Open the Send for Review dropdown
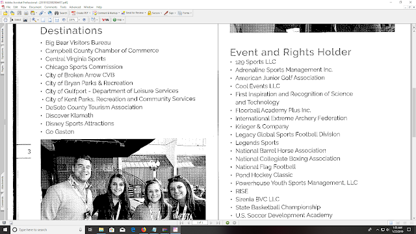416x234 pixels. coord(134,13)
